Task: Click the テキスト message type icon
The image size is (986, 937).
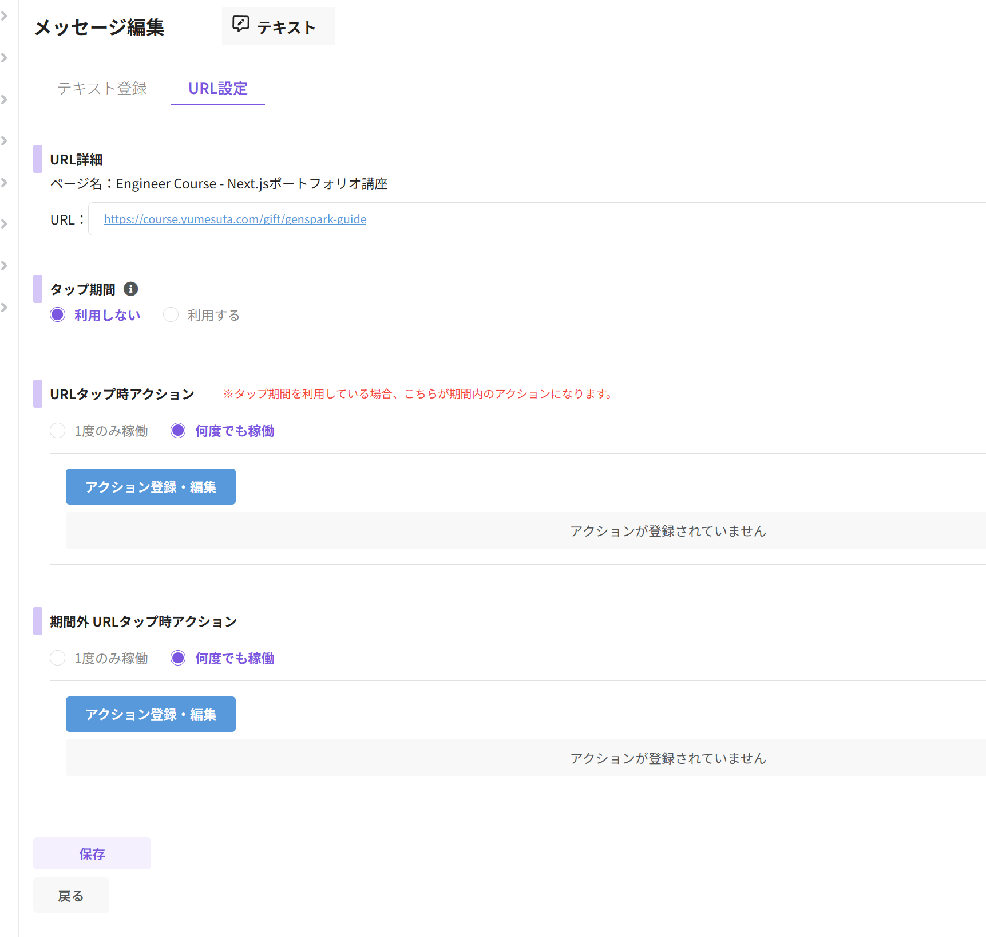Action: click(240, 24)
